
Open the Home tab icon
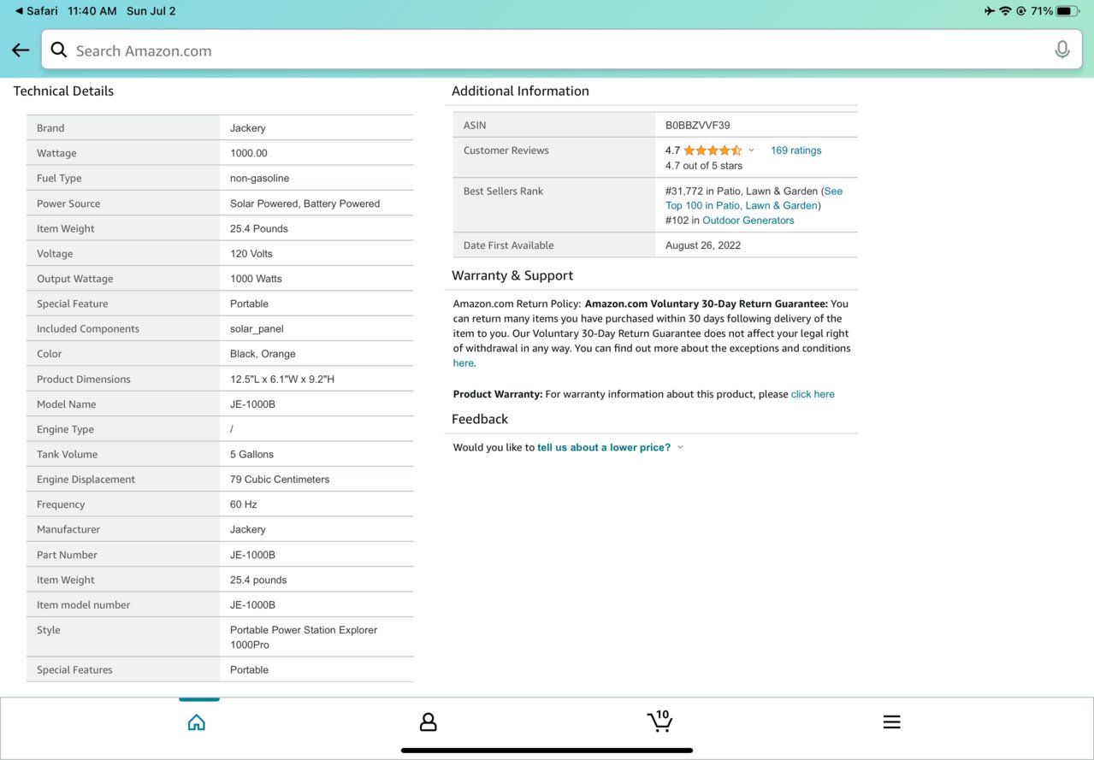(x=197, y=722)
